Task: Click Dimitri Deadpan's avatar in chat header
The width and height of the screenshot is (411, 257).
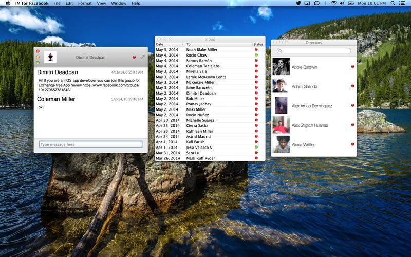Action: tap(50, 57)
